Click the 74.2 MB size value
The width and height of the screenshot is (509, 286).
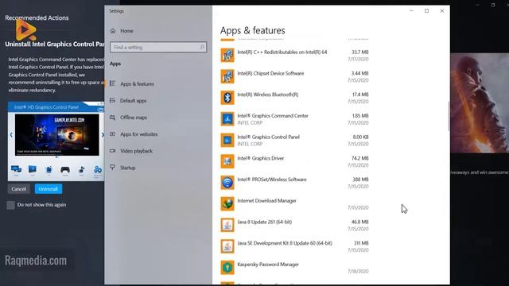[360, 158]
